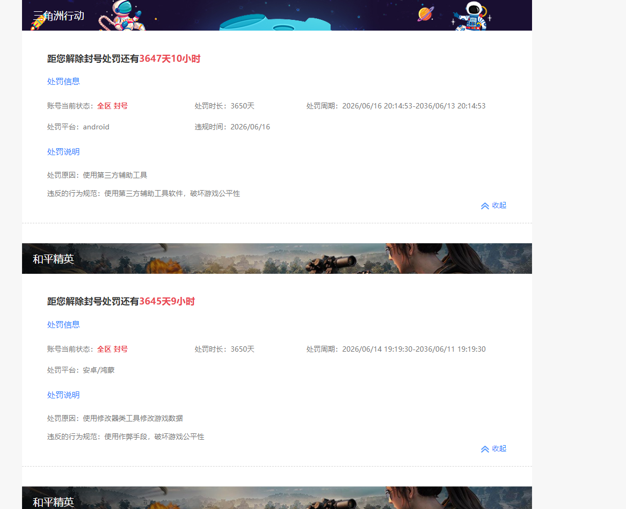Select the 处罚说明 heading under first 和平精英
The width and height of the screenshot is (626, 509).
click(63, 395)
